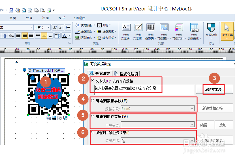Open the 字体 group dialog launcher
Viewport: 239px width, 159px height.
point(69,43)
